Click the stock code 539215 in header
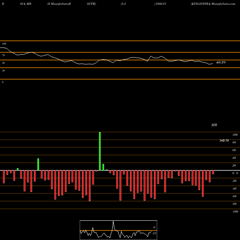Screen dimensions: 240x240 tap(160, 4)
